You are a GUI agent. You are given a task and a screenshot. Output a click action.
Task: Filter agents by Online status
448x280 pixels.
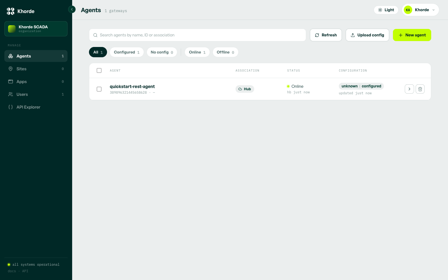tap(197, 52)
